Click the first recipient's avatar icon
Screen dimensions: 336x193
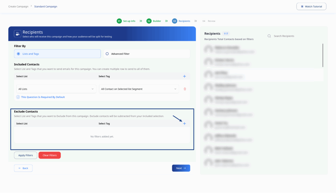[x=208, y=49]
